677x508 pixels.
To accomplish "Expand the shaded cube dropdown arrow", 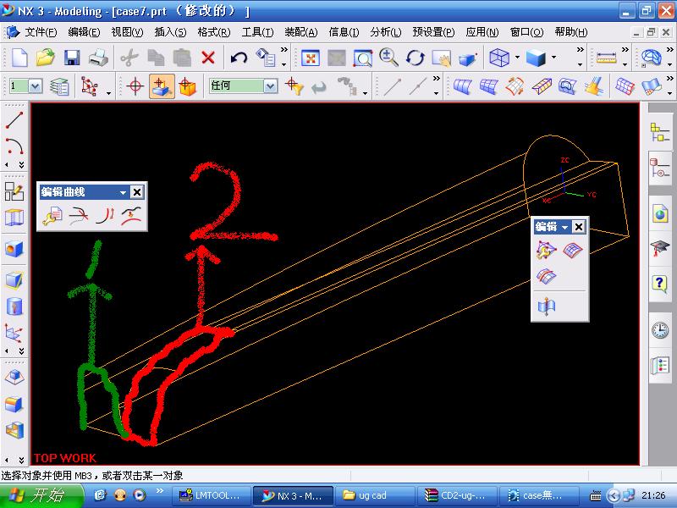I will click(553, 58).
